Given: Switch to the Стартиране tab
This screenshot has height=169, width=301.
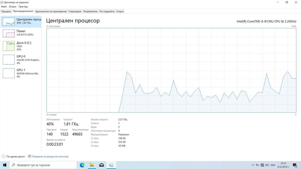Looking at the screenshot, I should pyautogui.click(x=75, y=11).
